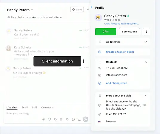Send message with the paper plane button

pos(85,119)
